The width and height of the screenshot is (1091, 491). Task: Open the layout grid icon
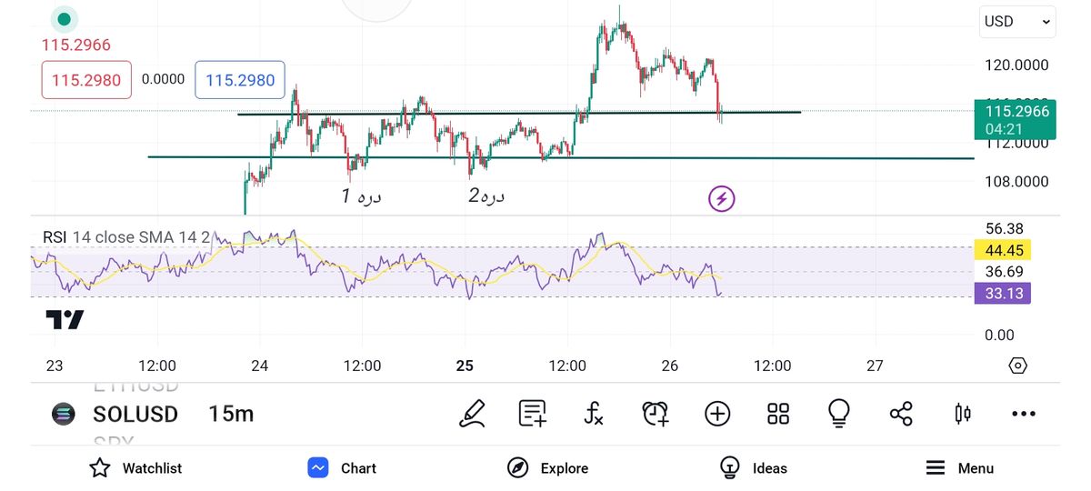tap(778, 414)
